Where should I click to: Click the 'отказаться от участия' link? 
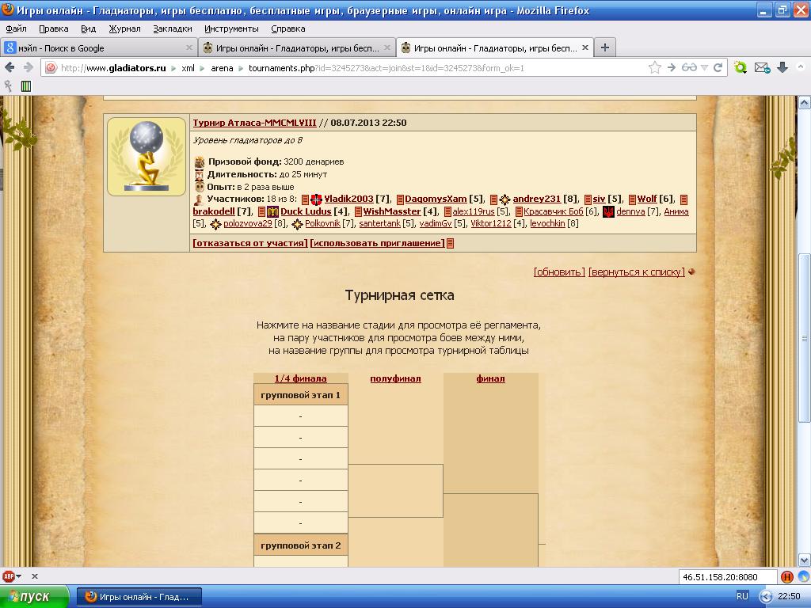pyautogui.click(x=249, y=243)
